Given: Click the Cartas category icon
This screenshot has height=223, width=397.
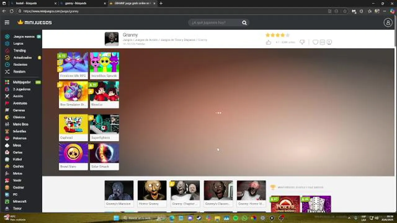Looking at the screenshot, I should [7, 152].
